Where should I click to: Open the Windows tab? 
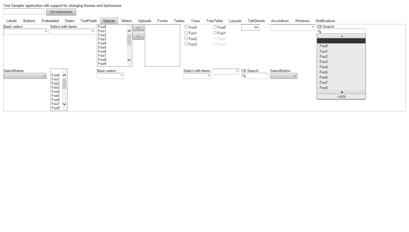(302, 21)
